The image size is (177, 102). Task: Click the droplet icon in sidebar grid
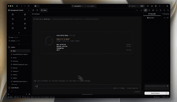pyautogui.click(x=13, y=23)
